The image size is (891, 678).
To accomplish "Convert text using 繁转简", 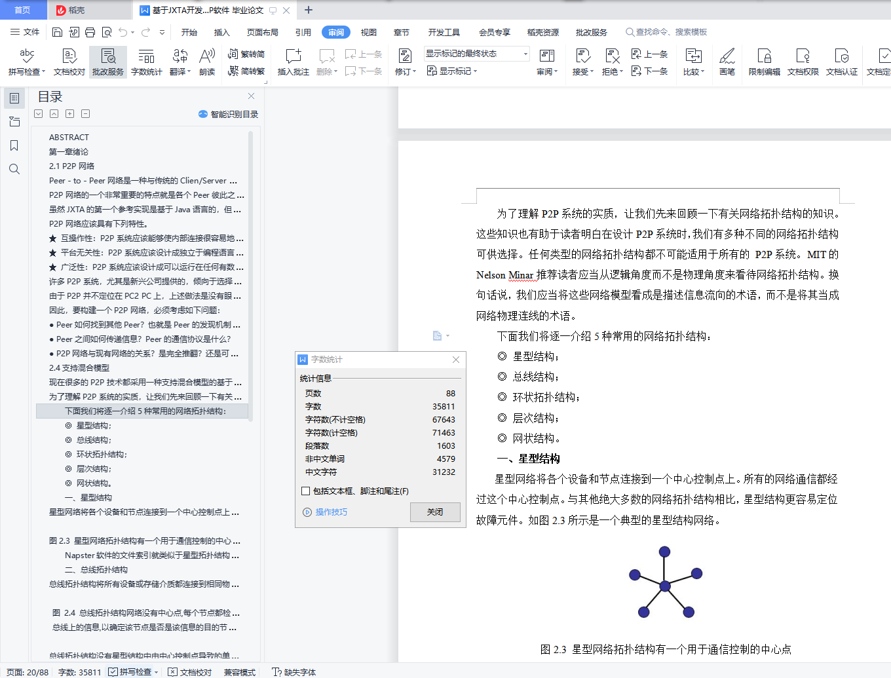I will (246, 54).
